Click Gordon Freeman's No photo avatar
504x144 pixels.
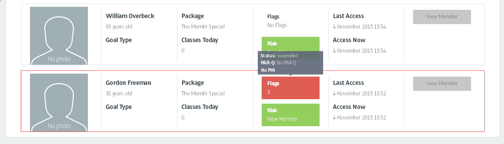click(59, 102)
